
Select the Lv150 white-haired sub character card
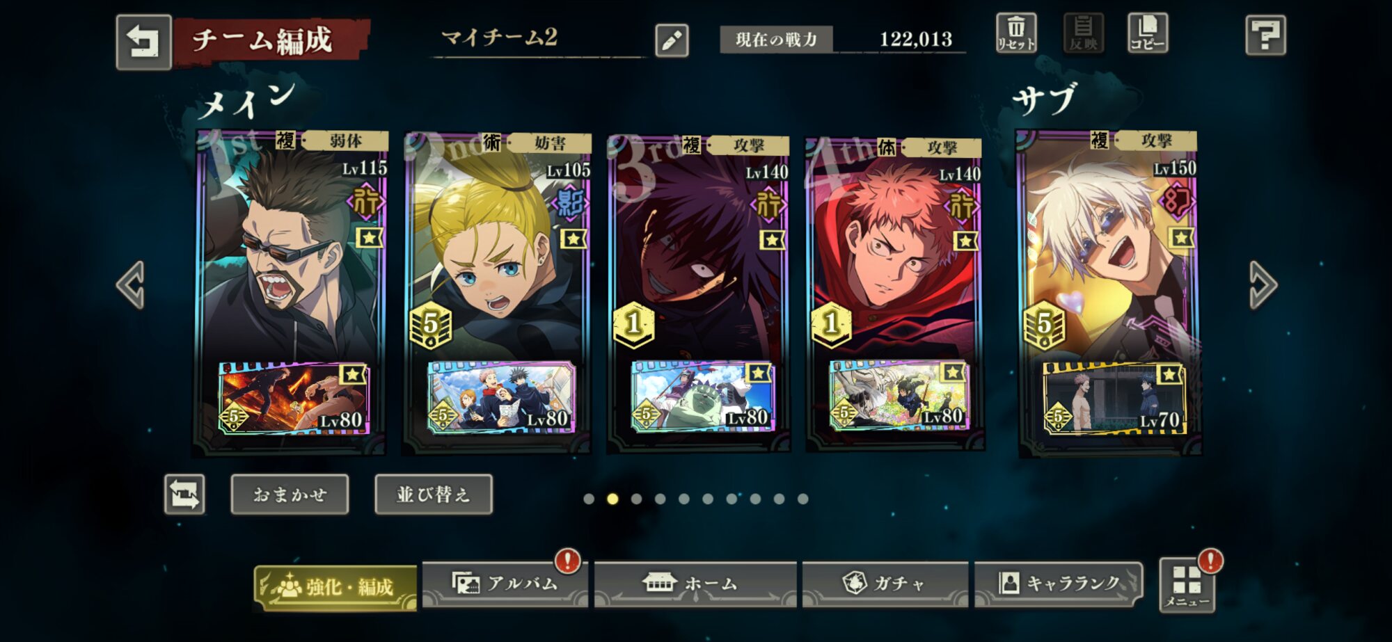coord(1109,243)
